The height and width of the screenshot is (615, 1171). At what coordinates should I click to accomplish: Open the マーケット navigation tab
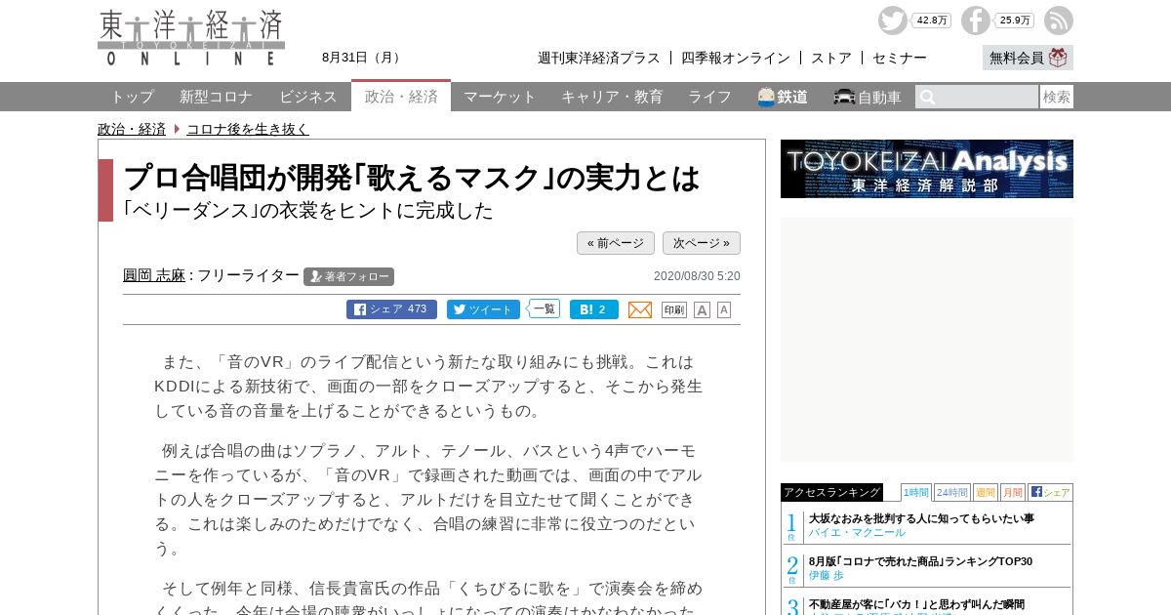pyautogui.click(x=500, y=97)
